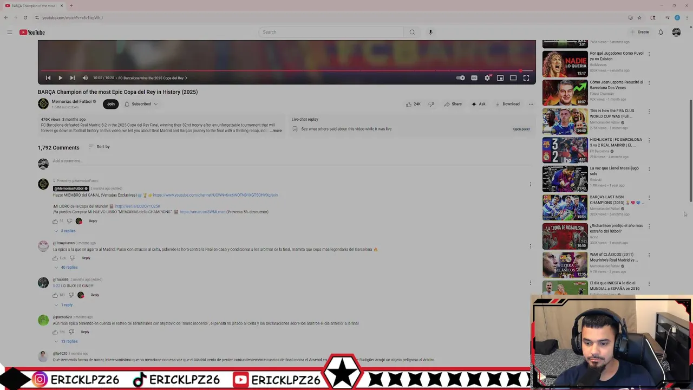Switch to miniplayer mode

tap(500, 78)
